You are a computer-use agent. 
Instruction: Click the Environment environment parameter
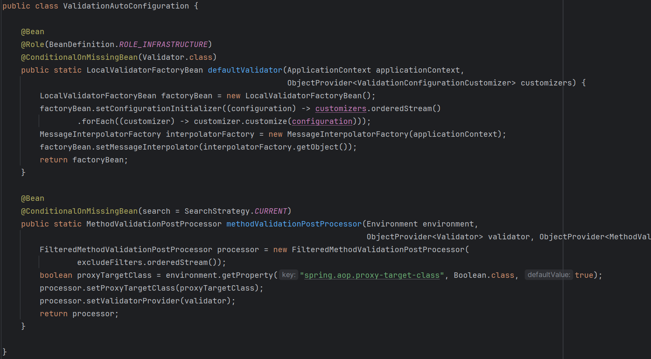(x=420, y=224)
